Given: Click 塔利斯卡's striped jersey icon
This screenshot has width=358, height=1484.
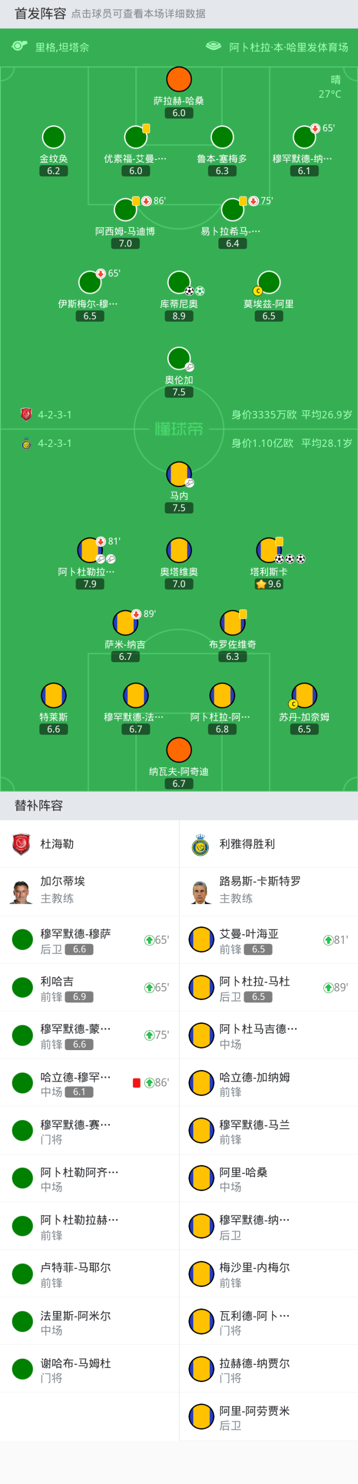Looking at the screenshot, I should click(x=268, y=550).
